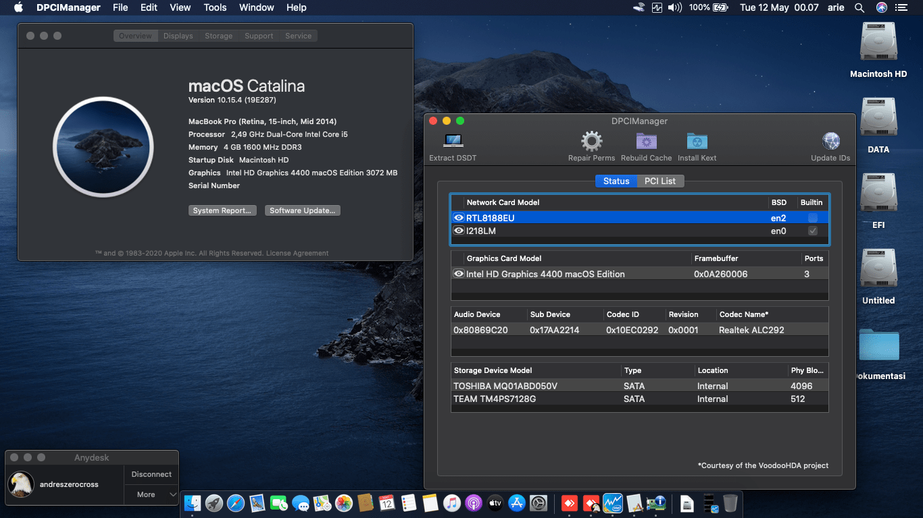Click the Extract DSDT toolbar icon
This screenshot has width=923, height=518.
pyautogui.click(x=453, y=141)
